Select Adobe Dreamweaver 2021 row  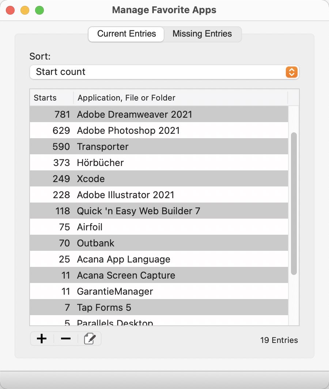(x=159, y=114)
